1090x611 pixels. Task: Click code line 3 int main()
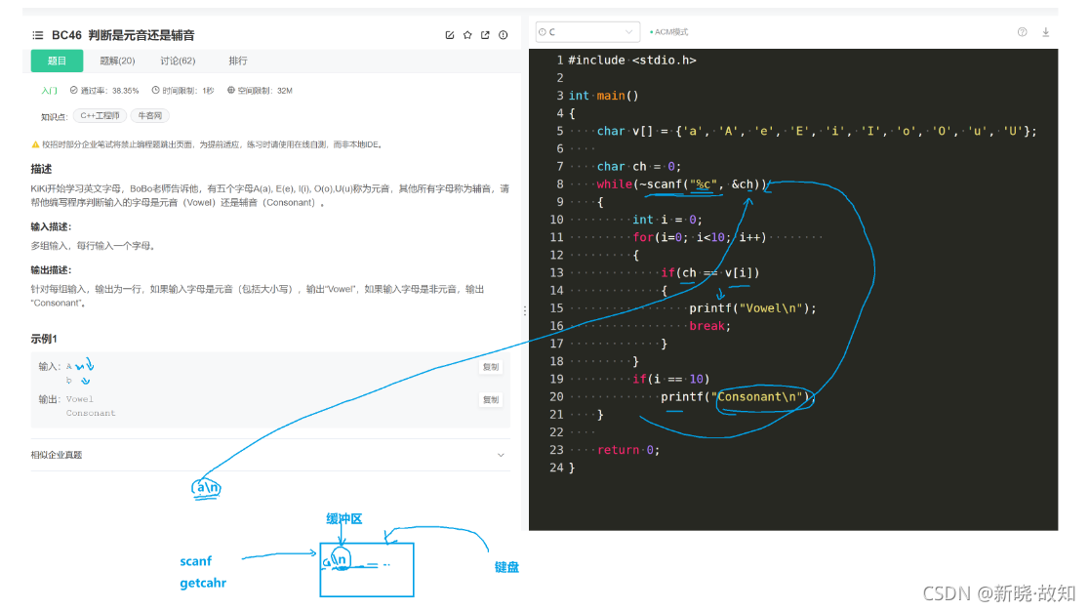(603, 96)
